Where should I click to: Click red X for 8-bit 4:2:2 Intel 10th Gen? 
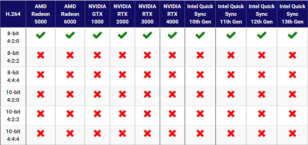coord(200,55)
